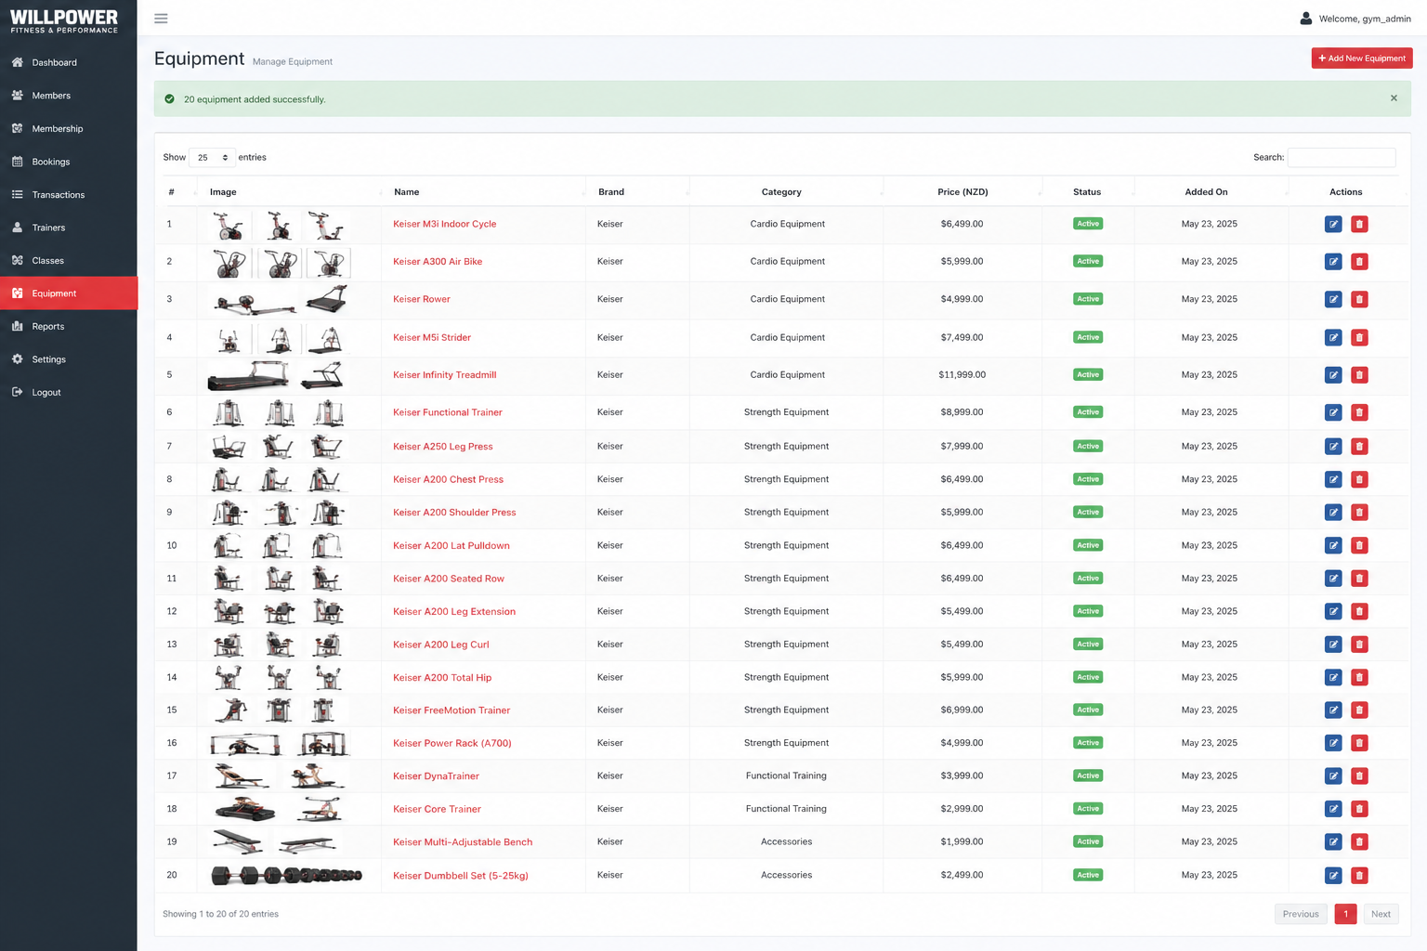The width and height of the screenshot is (1427, 951).
Task: Open the Classes sidebar item
Action: point(69,260)
